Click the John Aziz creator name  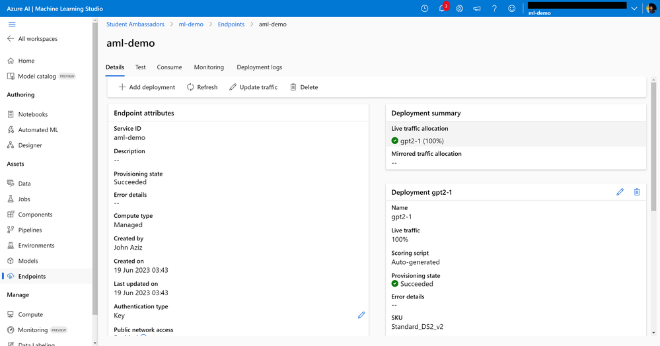point(128,248)
